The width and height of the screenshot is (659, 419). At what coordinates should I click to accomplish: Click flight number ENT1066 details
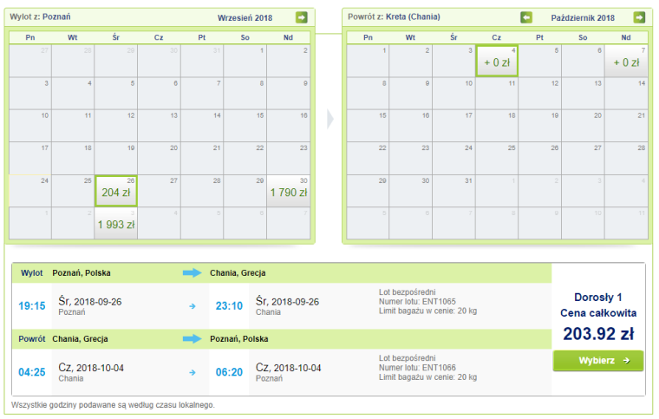point(417,367)
